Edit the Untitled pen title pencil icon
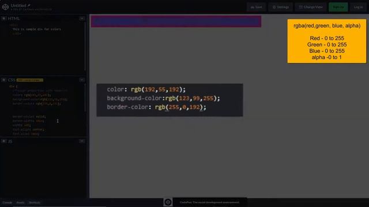 [29, 5]
